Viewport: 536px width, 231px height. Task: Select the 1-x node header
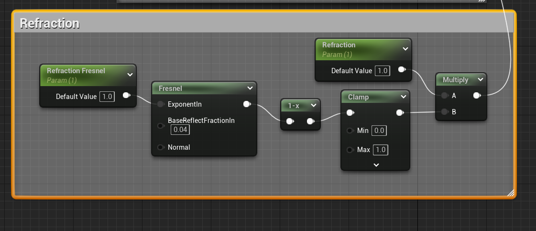[x=300, y=106]
